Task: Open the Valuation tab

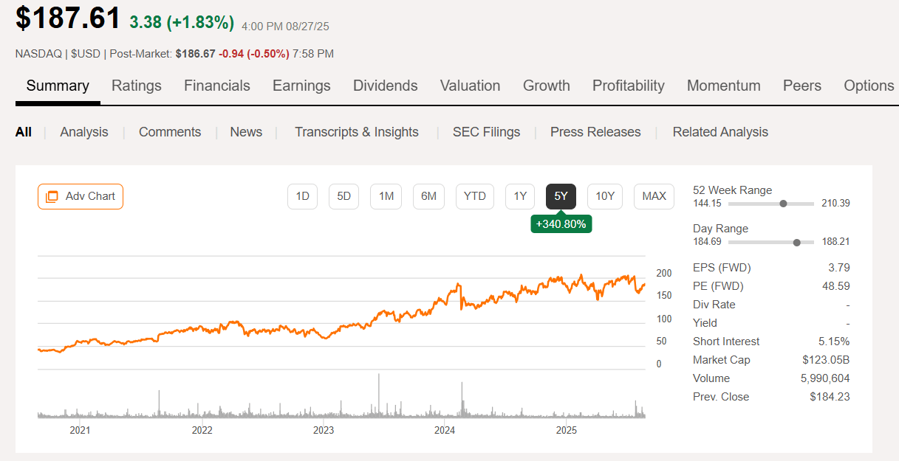Action: coord(470,86)
